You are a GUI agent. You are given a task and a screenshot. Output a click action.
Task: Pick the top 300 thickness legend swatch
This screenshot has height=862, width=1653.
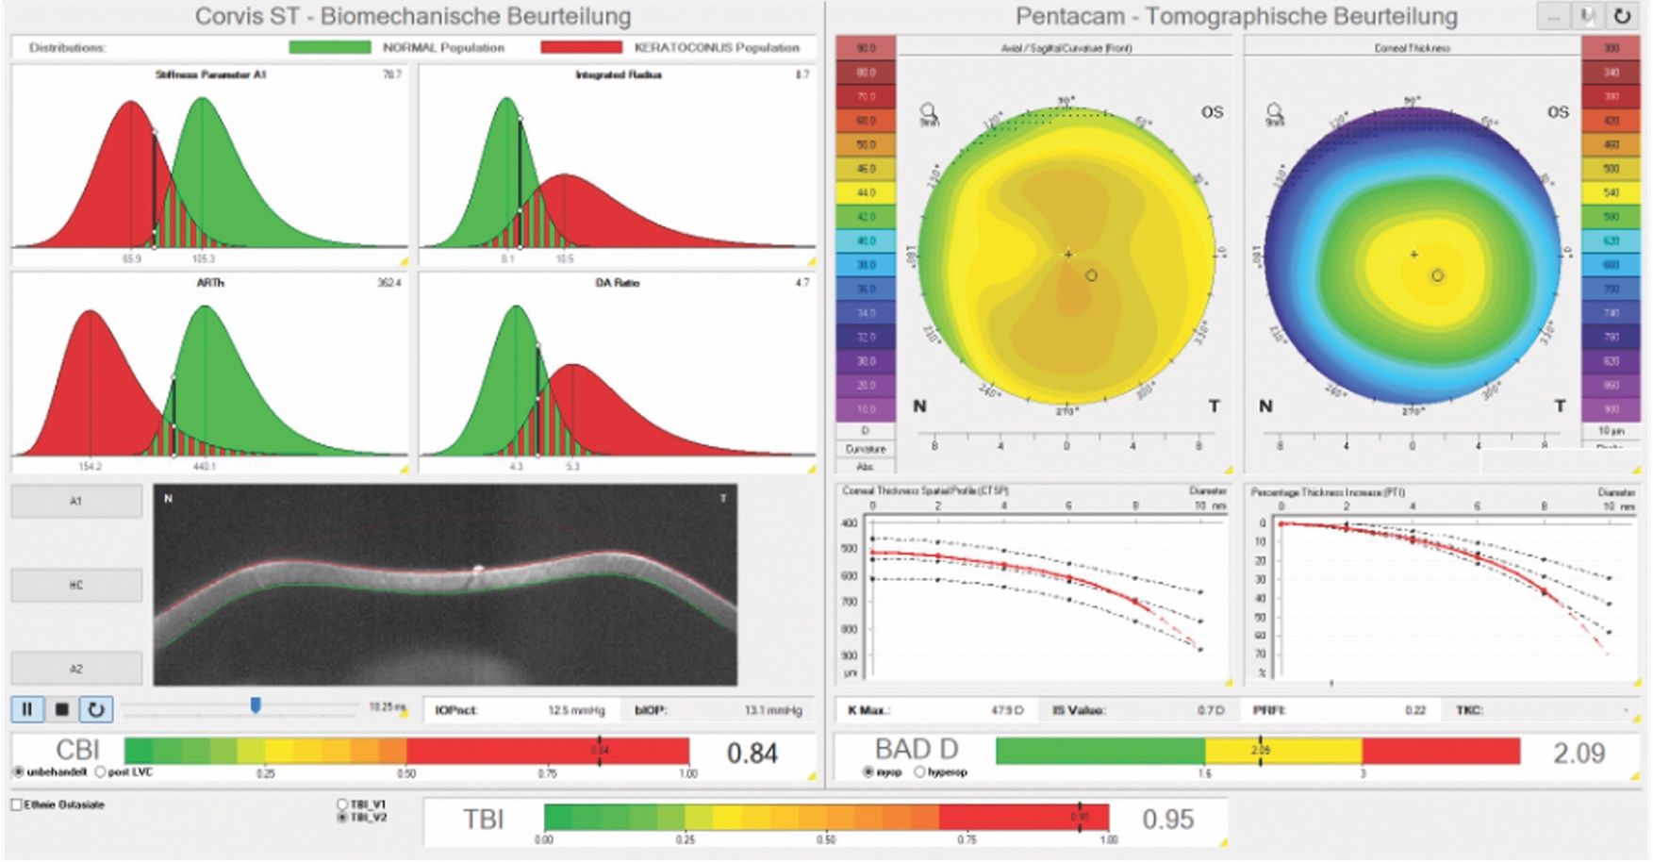[1611, 48]
